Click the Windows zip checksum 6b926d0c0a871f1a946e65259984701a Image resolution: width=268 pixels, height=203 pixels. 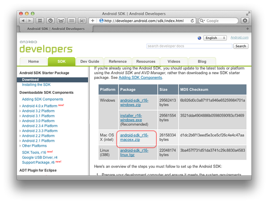(213, 100)
